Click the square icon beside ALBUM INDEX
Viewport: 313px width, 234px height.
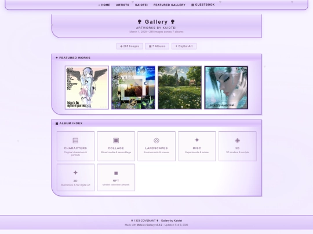(57, 124)
